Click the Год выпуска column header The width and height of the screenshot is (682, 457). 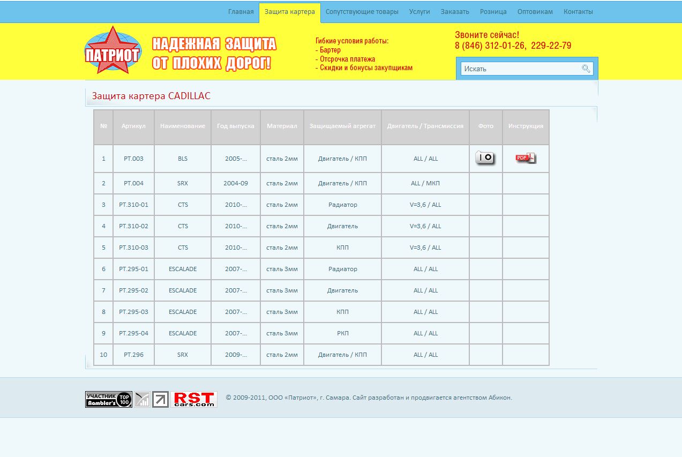(x=236, y=126)
